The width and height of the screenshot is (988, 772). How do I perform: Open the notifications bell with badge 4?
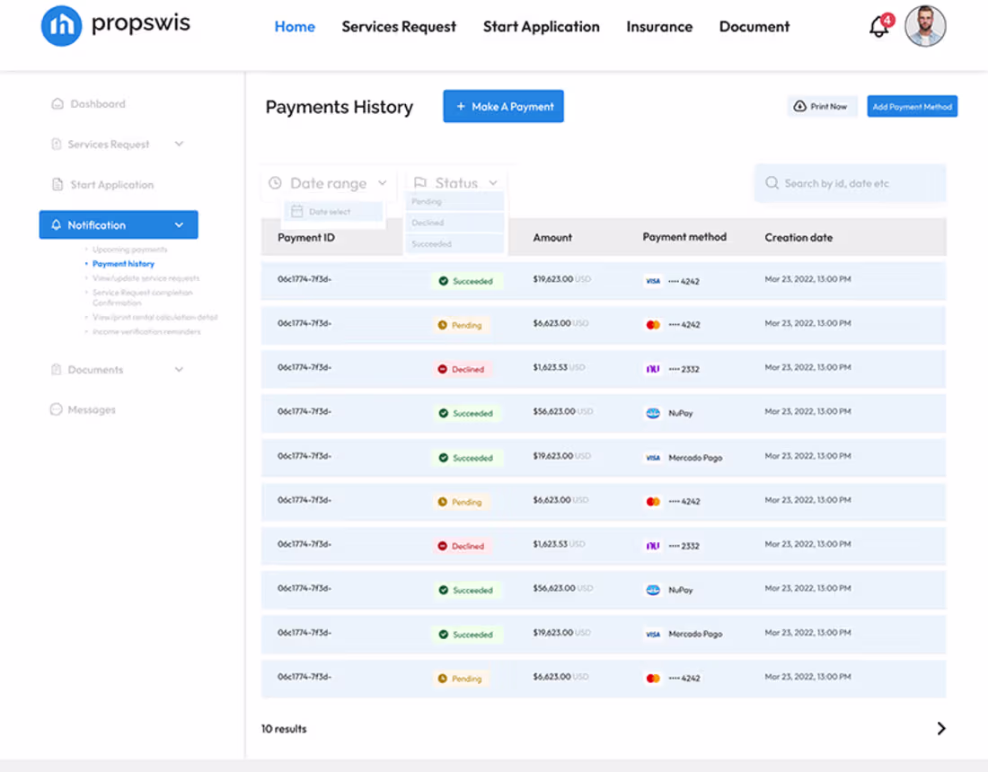(x=881, y=26)
